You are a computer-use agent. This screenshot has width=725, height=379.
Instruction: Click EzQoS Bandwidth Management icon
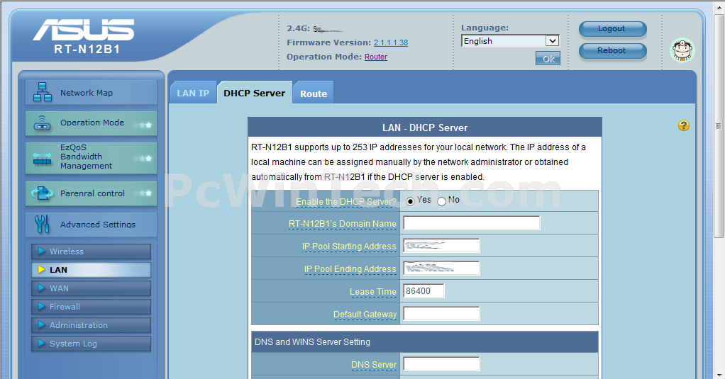42,158
